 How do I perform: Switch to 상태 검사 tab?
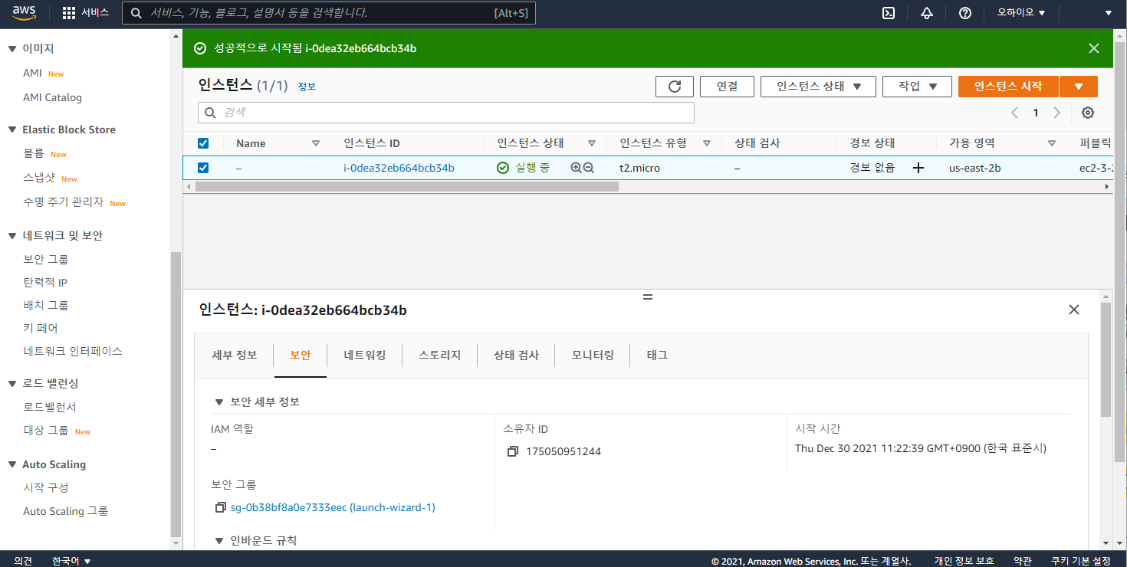click(516, 356)
